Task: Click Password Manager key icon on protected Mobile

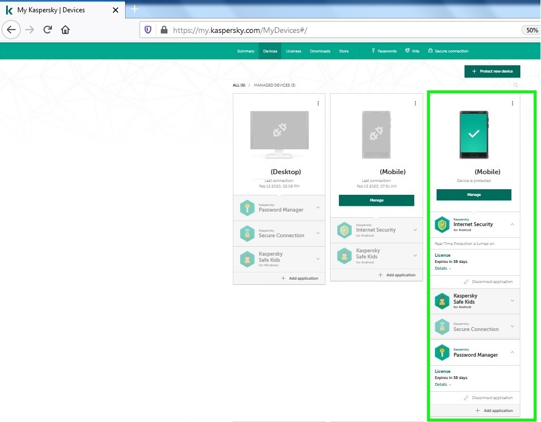Action: point(442,352)
